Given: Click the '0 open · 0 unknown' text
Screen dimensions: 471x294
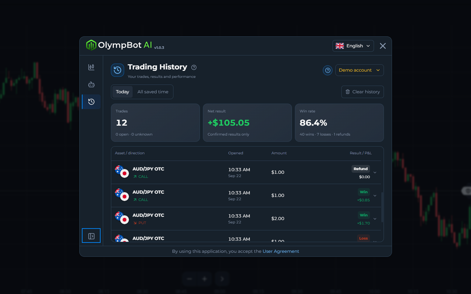Looking at the screenshot, I should point(134,134).
